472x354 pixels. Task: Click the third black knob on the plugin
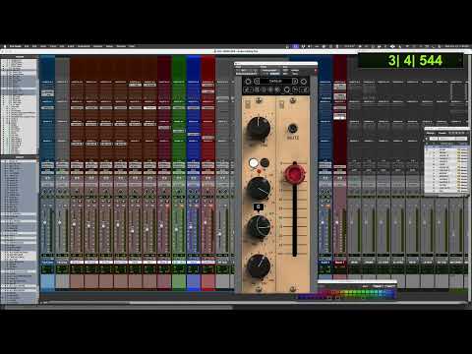tap(259, 226)
